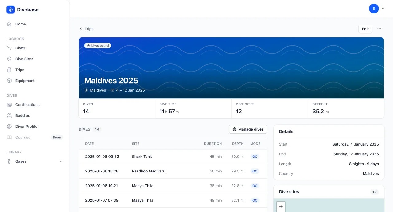Click the DATE column header
The width and height of the screenshot is (393, 212).
point(90,144)
